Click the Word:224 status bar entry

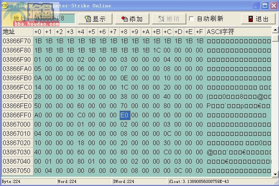coord(84,181)
